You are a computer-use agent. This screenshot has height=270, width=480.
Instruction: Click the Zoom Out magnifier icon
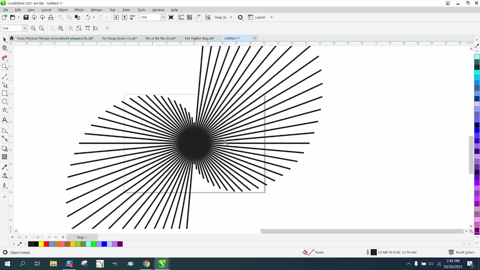pos(42,28)
